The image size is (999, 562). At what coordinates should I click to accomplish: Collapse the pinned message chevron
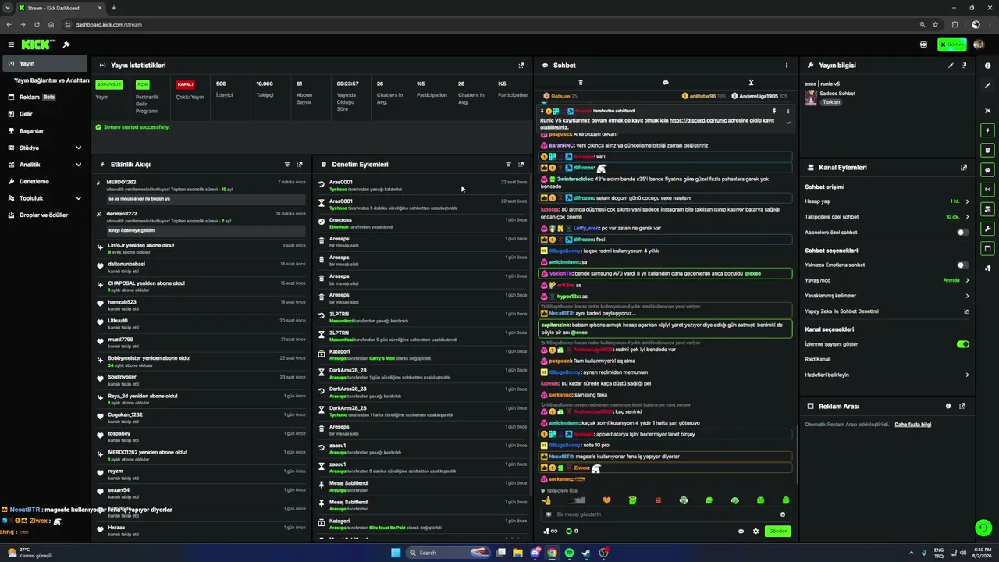coord(787,123)
